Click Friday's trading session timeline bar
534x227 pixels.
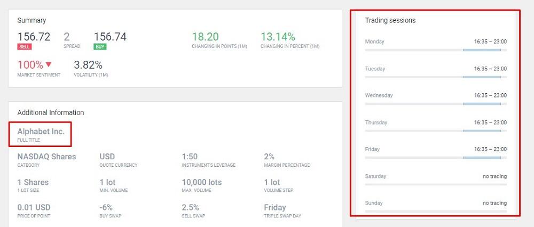[x=435, y=158]
